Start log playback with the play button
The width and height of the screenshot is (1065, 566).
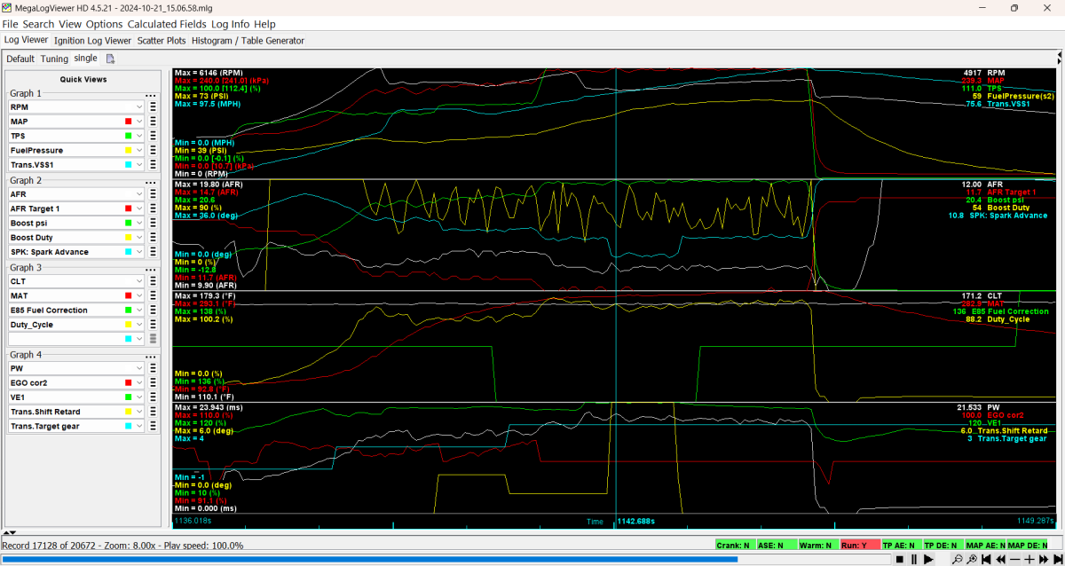coord(928,559)
